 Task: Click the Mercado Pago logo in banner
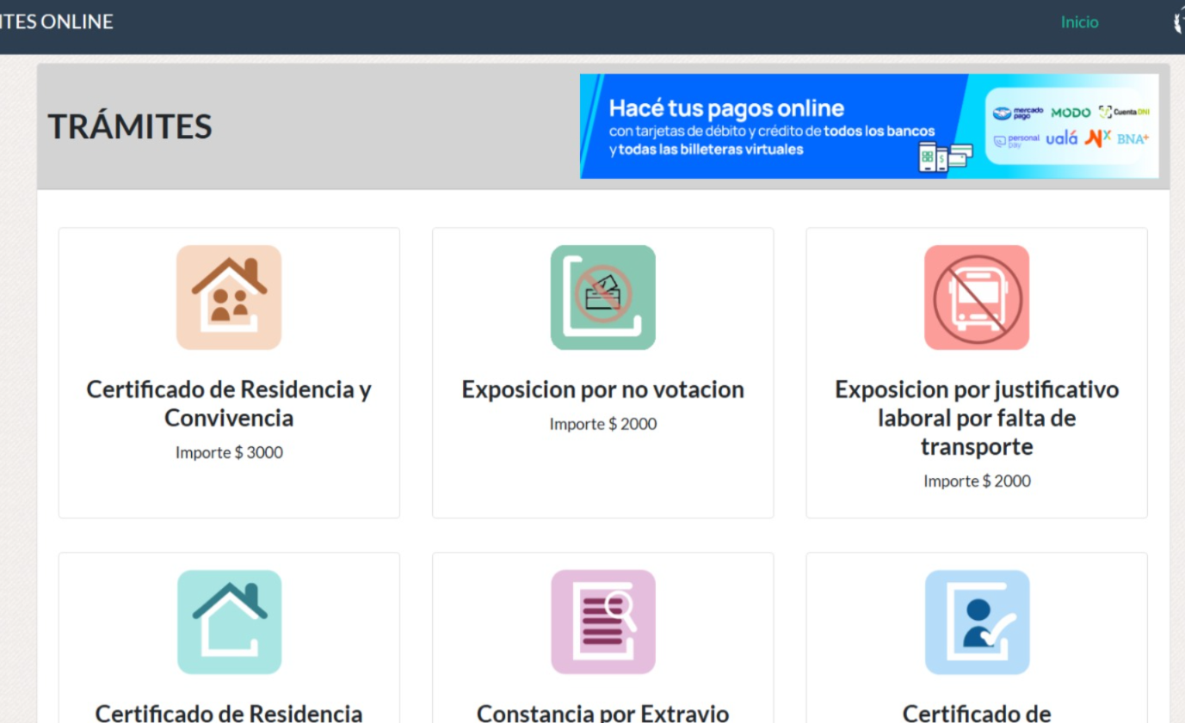(1018, 113)
